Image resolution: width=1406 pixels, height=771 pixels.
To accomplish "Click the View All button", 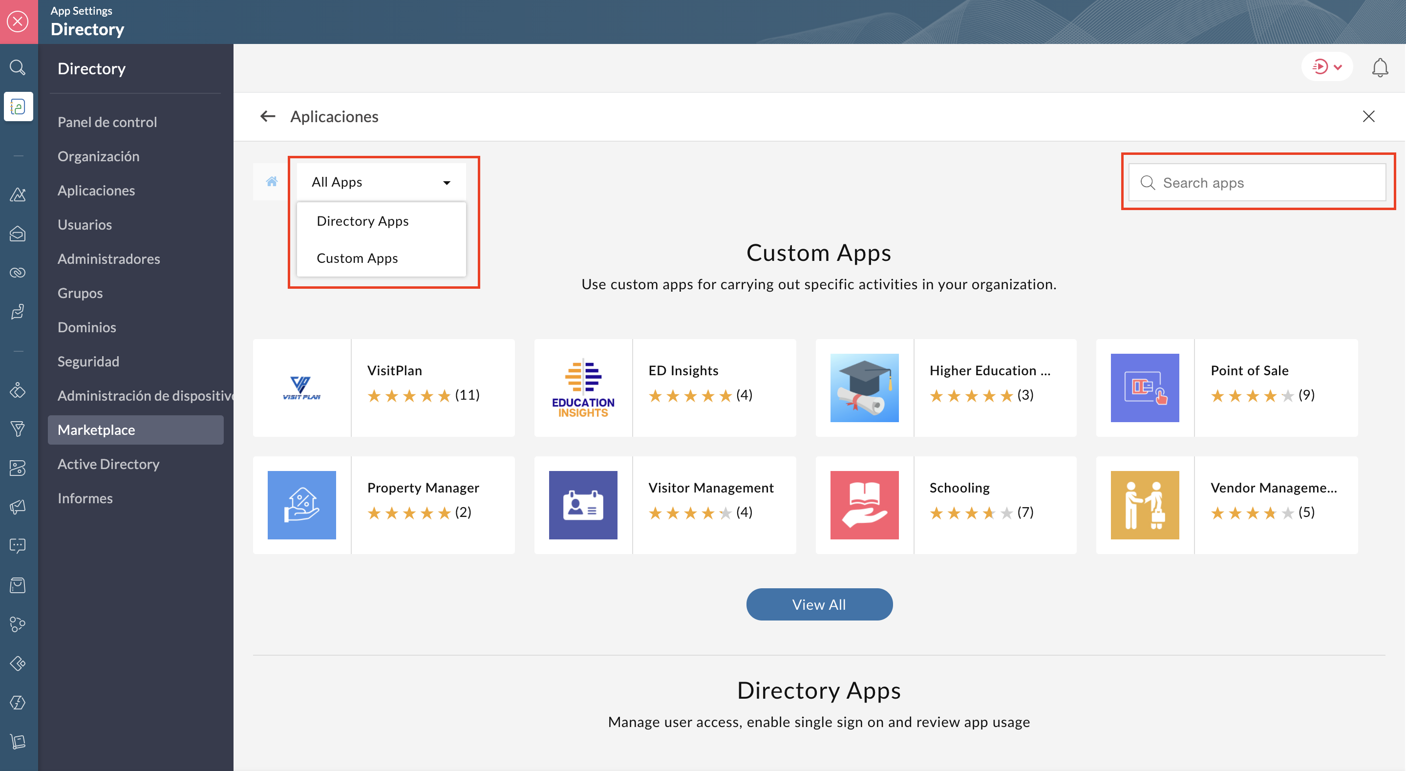I will pos(819,604).
